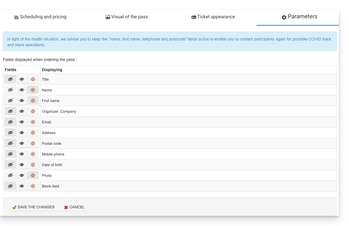This screenshot has width=349, height=226.
Task: Enable visibility for Postal code field
Action: click(22, 143)
